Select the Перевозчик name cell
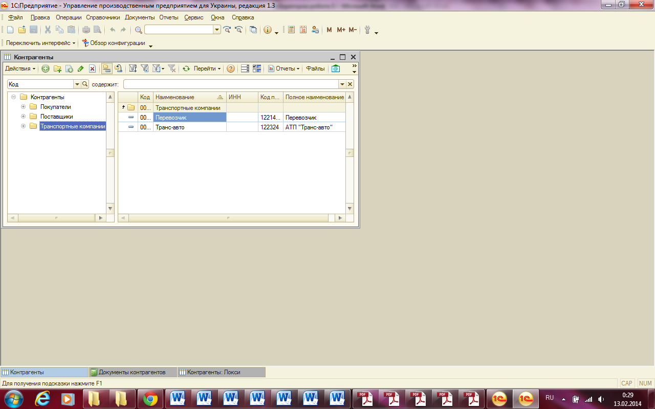The height and width of the screenshot is (409, 655). (190, 118)
